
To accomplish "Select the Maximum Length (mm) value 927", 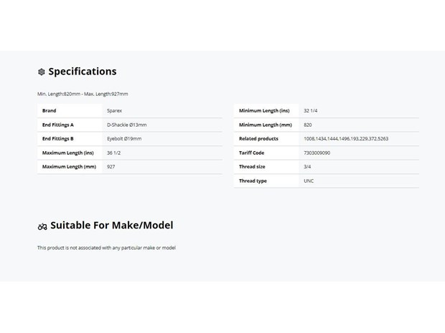I will (x=111, y=167).
